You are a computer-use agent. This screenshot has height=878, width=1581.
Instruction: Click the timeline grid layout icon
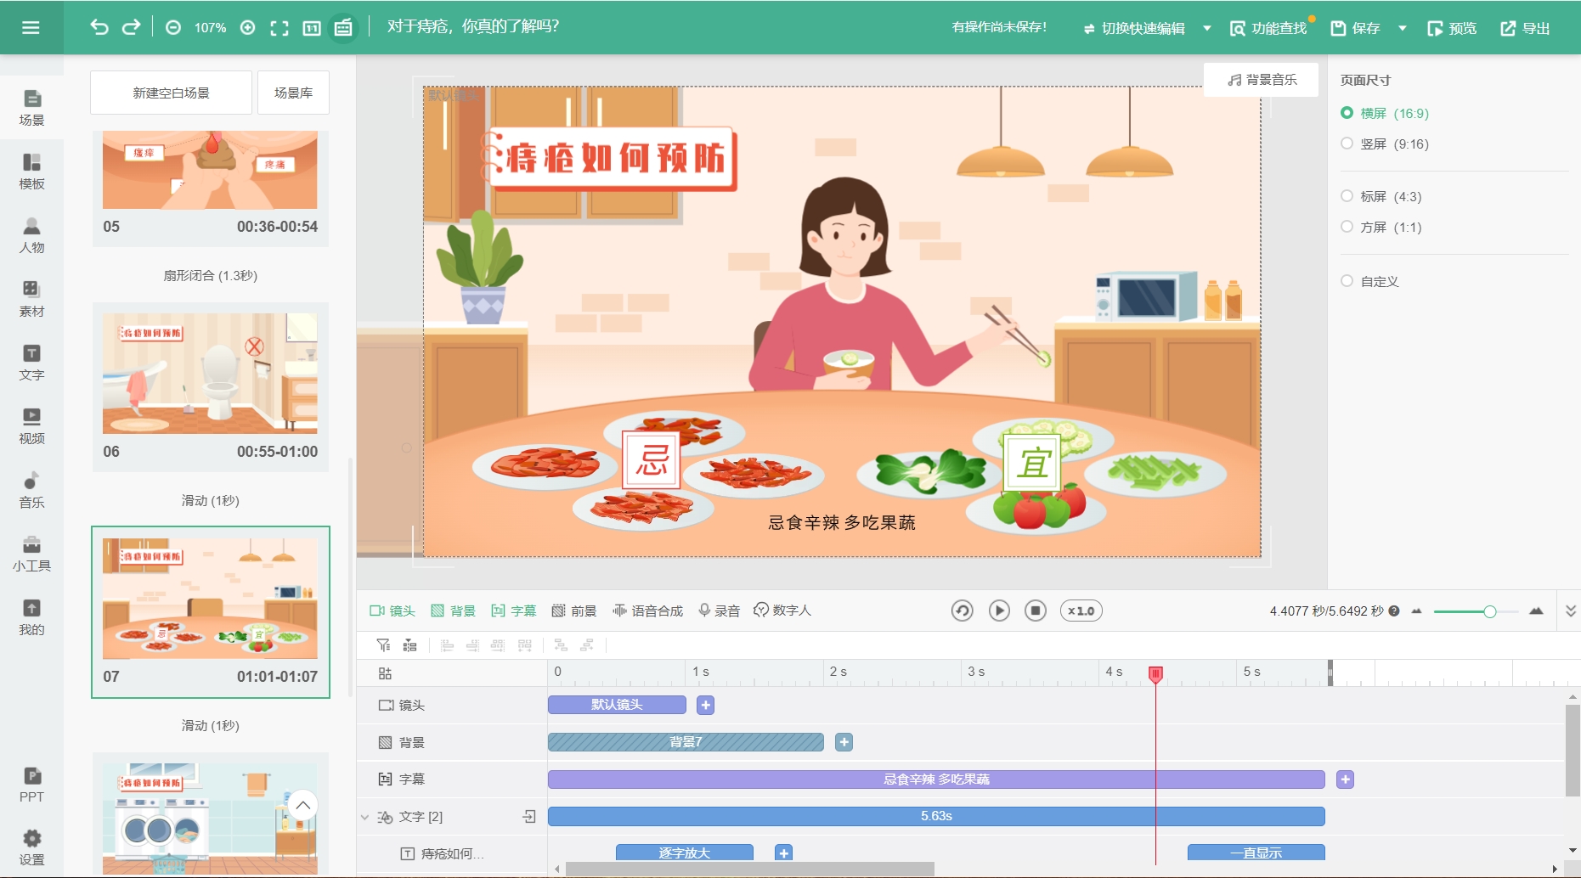pos(385,673)
